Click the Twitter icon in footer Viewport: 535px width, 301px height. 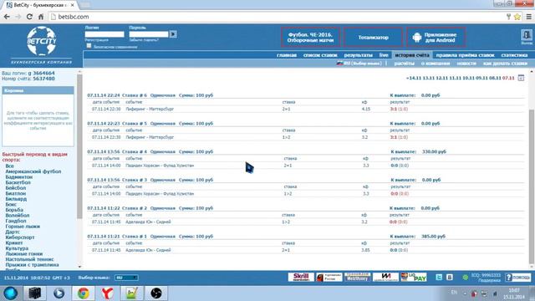pos(439,278)
